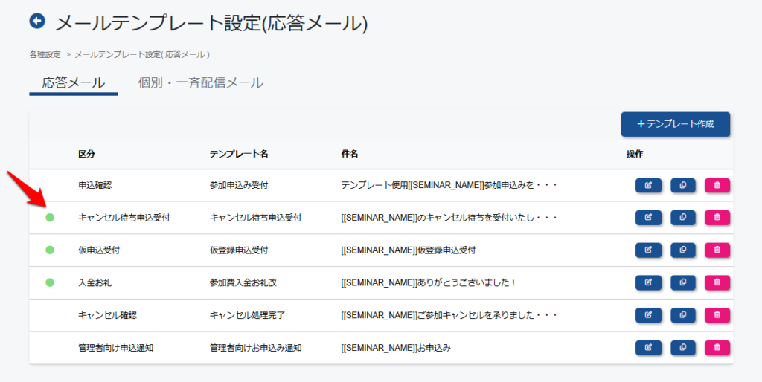Viewport: 762px width, 382px height.
Task: Delete the 仮登録申込受付 template
Action: tap(717, 250)
